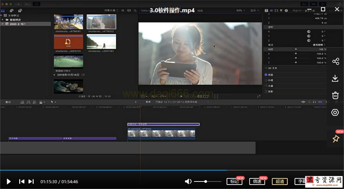Go to the previous video

tap(22, 181)
